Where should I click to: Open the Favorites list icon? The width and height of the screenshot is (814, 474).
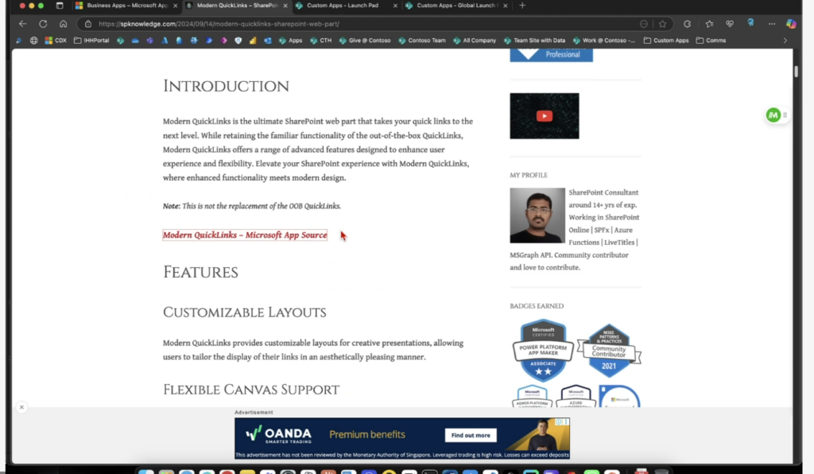709,24
